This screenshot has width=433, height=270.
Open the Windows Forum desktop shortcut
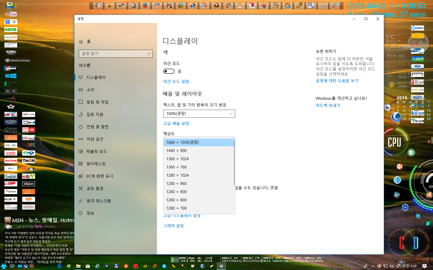(x=18, y=60)
